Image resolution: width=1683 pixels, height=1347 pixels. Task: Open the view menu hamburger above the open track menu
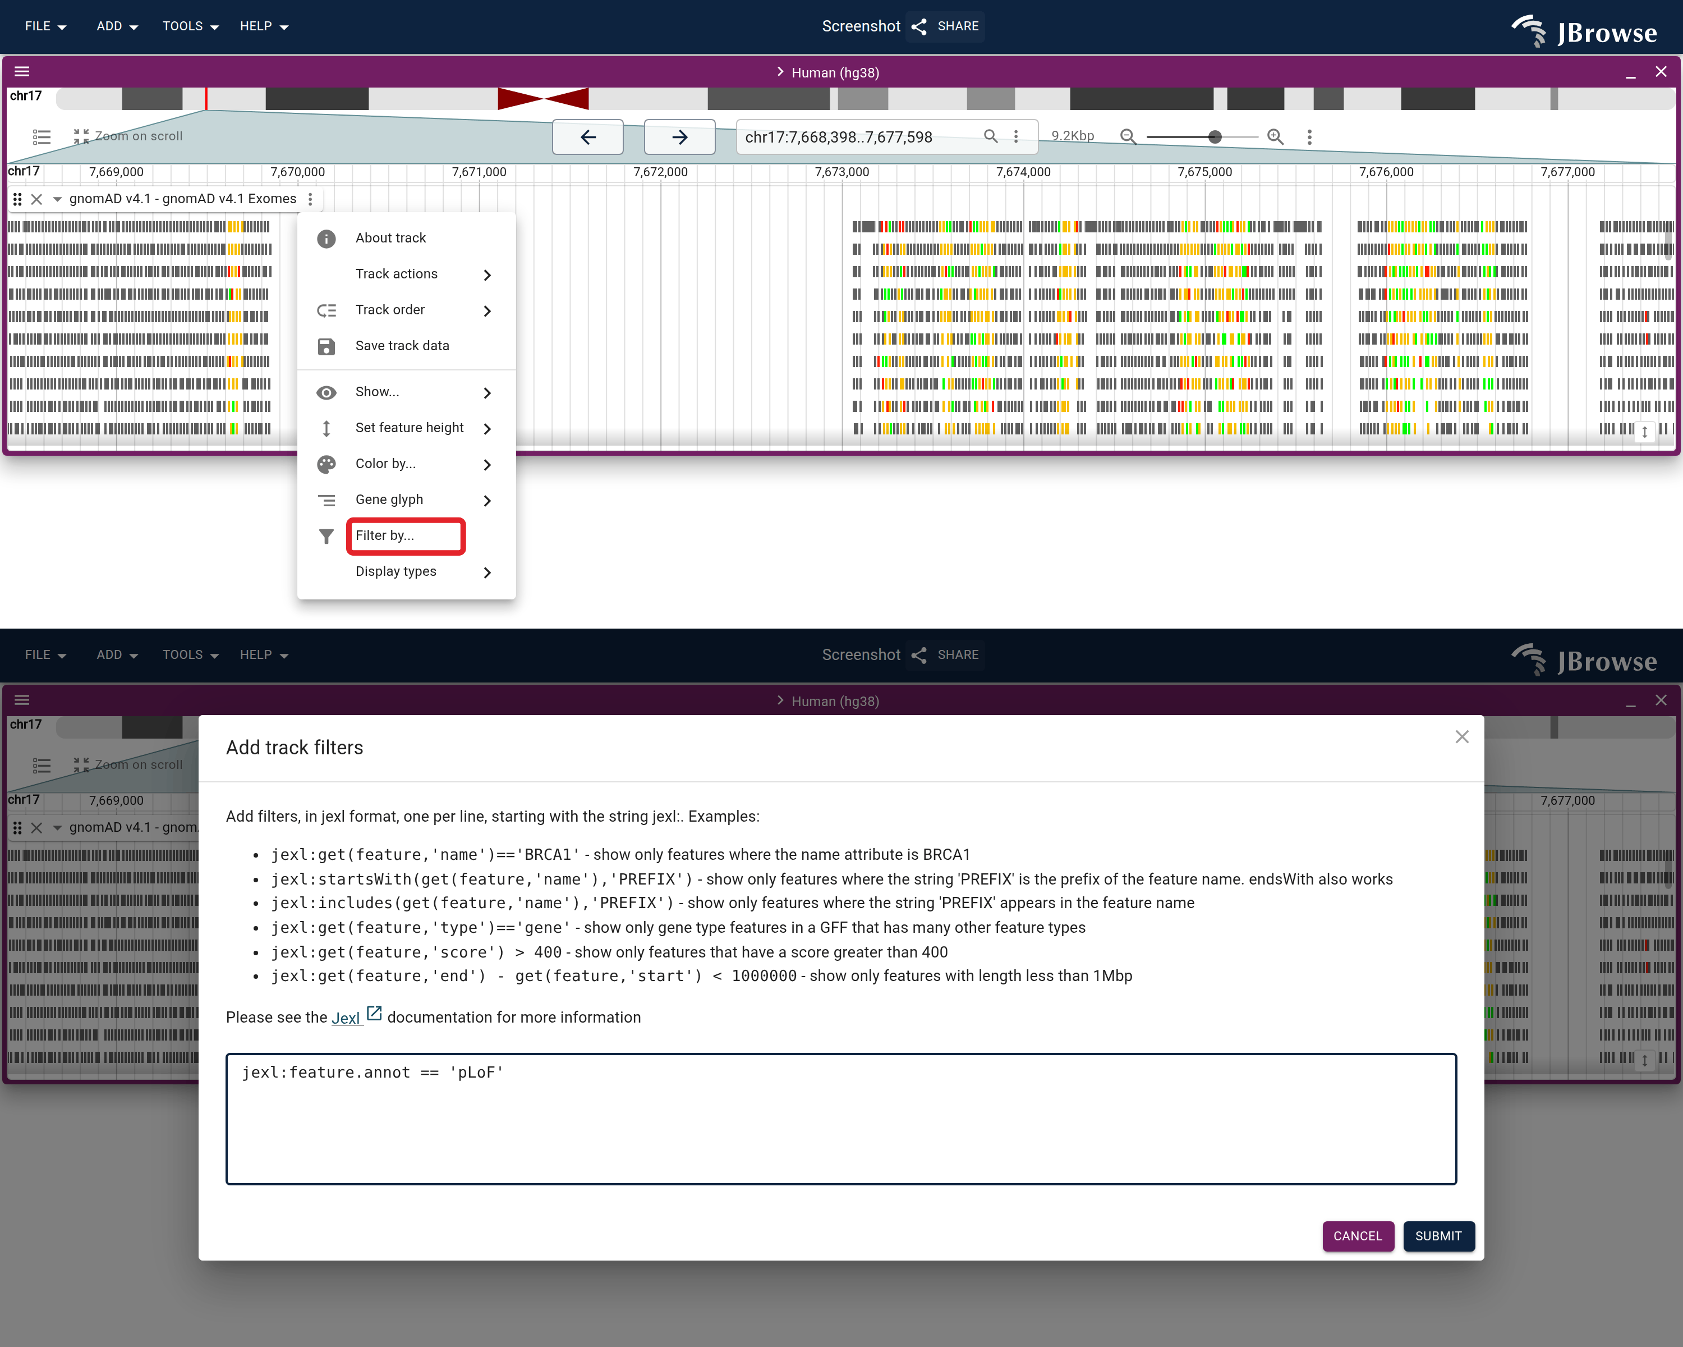22,72
